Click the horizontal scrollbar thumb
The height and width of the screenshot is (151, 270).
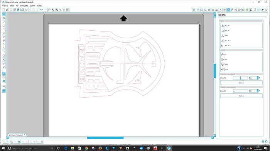click(x=105, y=138)
